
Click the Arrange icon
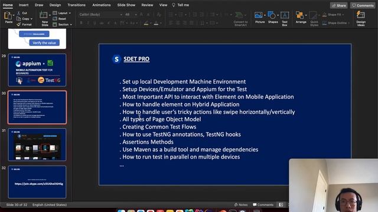pyautogui.click(x=299, y=15)
